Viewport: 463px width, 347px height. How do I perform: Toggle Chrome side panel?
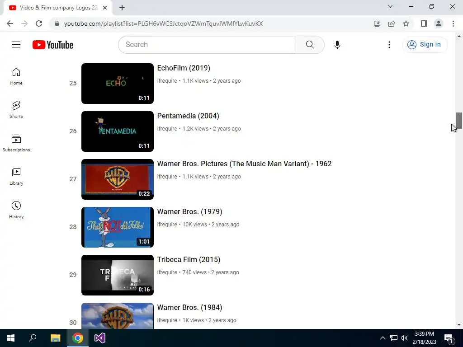tap(424, 23)
